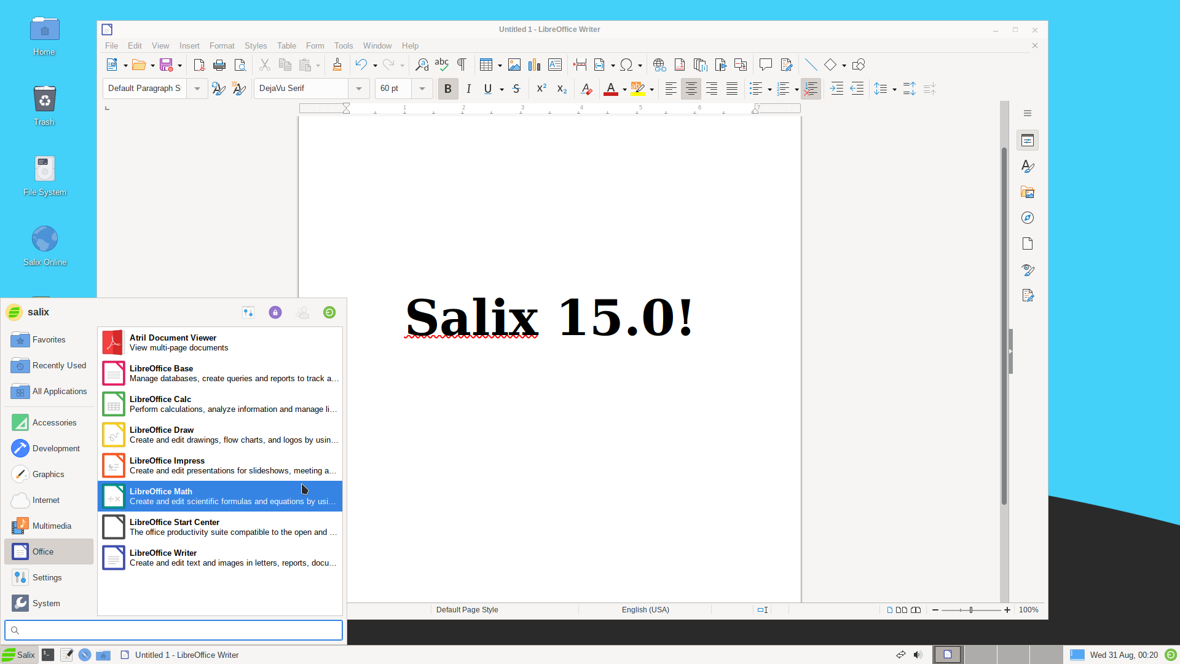
Task: Toggle Center Horizontally alignment
Action: (691, 89)
